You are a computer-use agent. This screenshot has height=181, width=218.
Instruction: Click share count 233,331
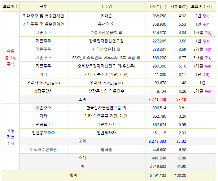tap(159, 50)
